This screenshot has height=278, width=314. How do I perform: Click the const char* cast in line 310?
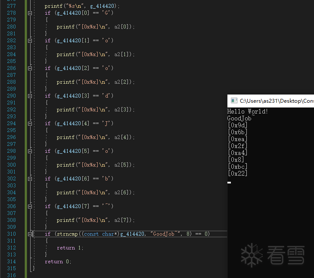(x=100, y=234)
